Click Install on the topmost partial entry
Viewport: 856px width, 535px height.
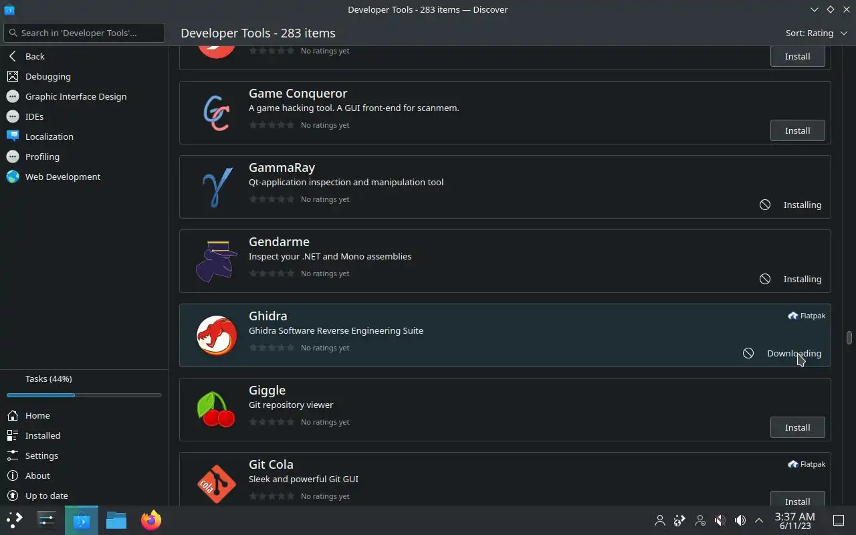[797, 56]
